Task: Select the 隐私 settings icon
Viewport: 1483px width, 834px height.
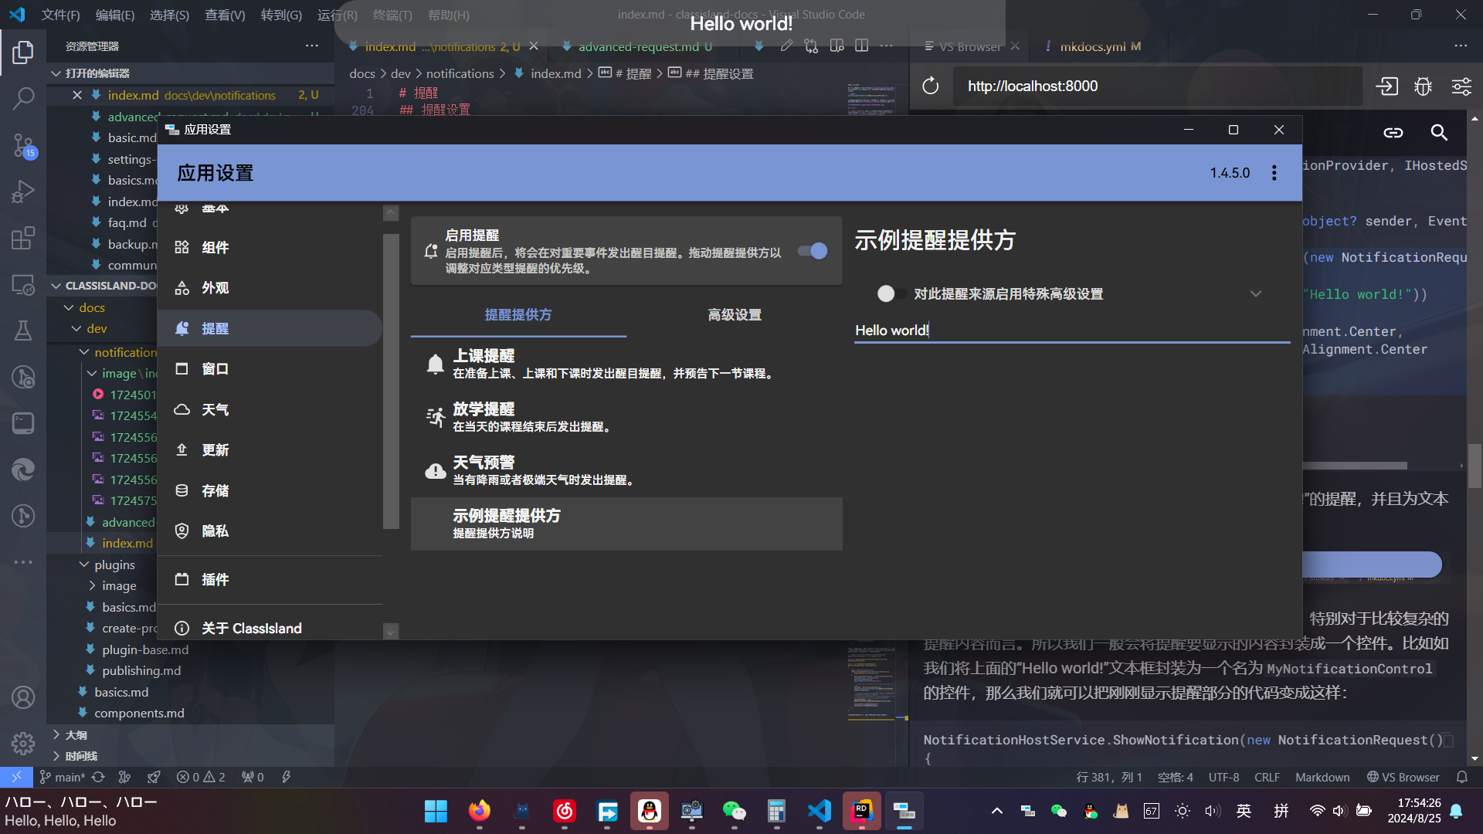Action: tap(182, 531)
